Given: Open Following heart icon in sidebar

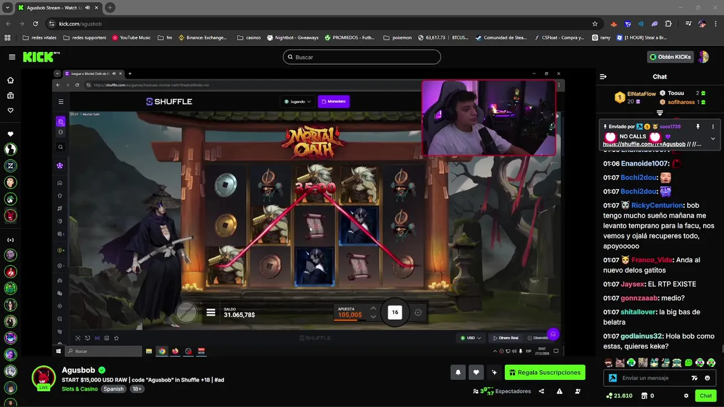Looking at the screenshot, I should click(x=10, y=110).
